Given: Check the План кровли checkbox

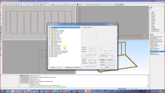Looking at the screenshot, I should 51,34.
